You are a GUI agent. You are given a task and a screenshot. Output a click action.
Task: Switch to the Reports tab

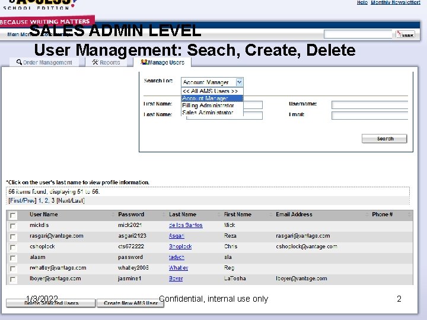106,62
